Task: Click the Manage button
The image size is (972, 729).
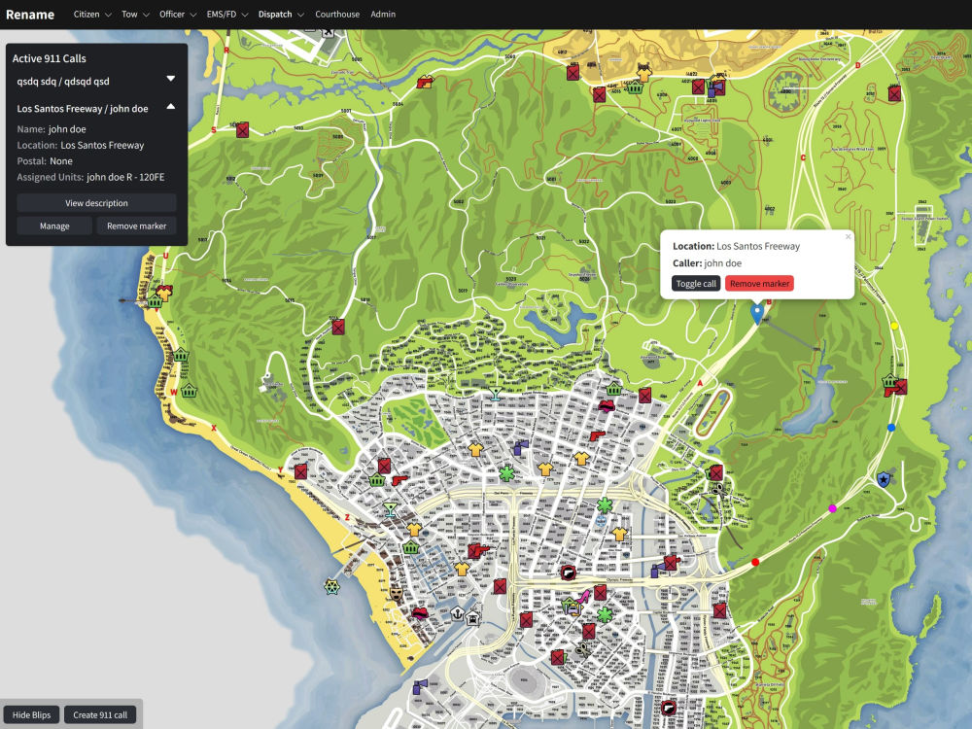Action: (x=54, y=226)
